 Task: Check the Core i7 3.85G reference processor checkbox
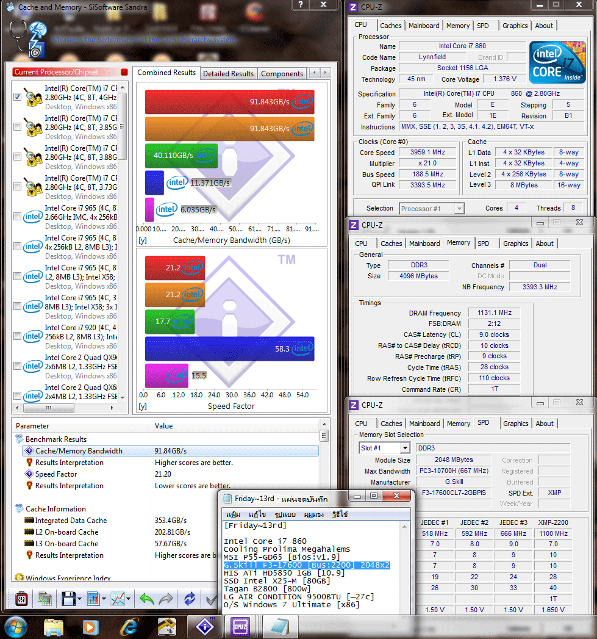17,127
